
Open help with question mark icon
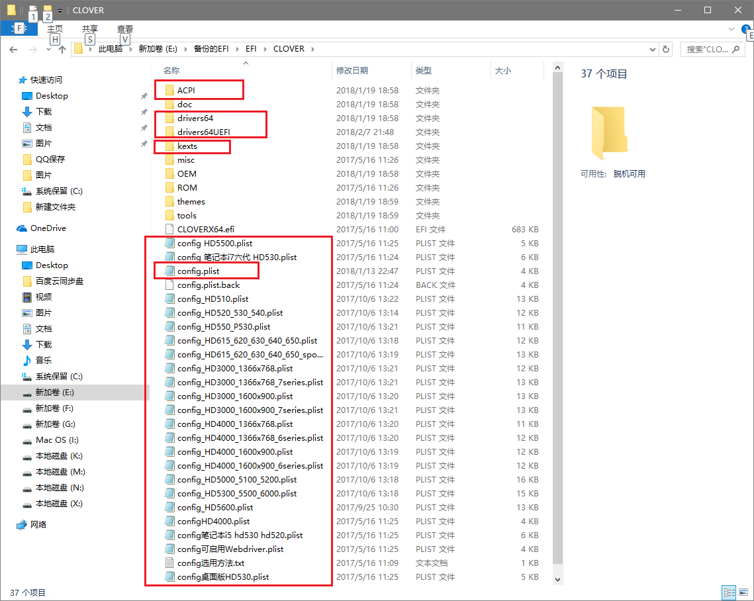click(x=745, y=29)
